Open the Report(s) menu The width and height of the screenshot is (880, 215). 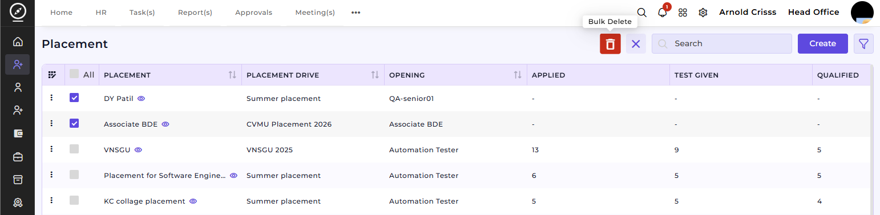pos(195,13)
